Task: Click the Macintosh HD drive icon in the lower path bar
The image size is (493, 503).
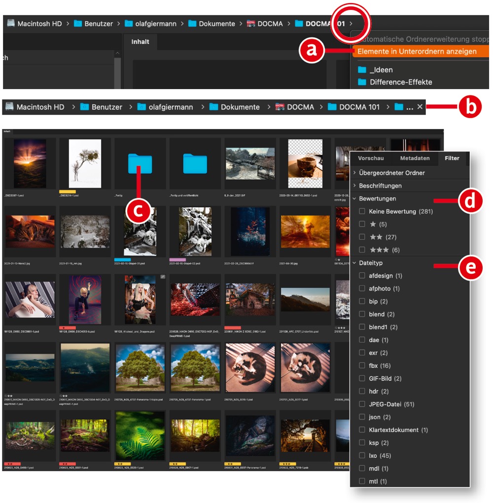Action: point(10,106)
